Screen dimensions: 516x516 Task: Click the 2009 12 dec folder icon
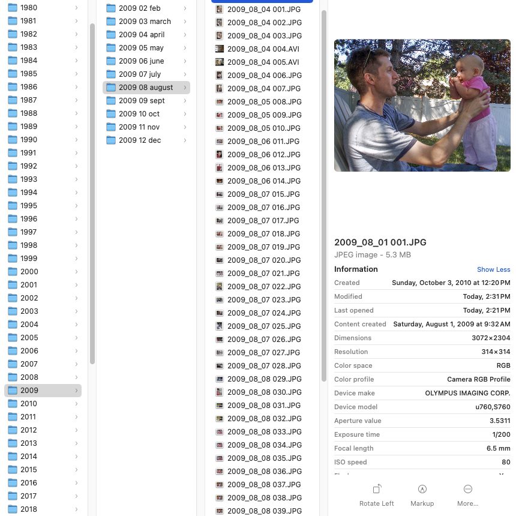coord(111,140)
